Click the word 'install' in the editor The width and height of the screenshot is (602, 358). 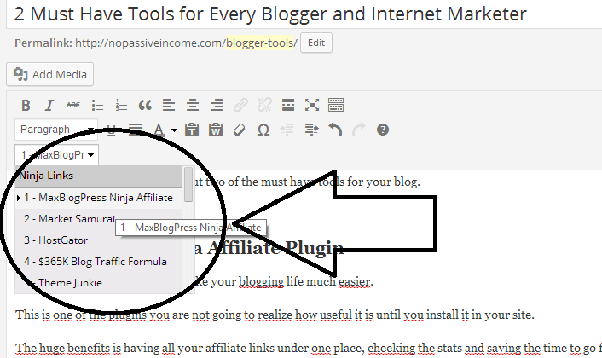point(442,315)
